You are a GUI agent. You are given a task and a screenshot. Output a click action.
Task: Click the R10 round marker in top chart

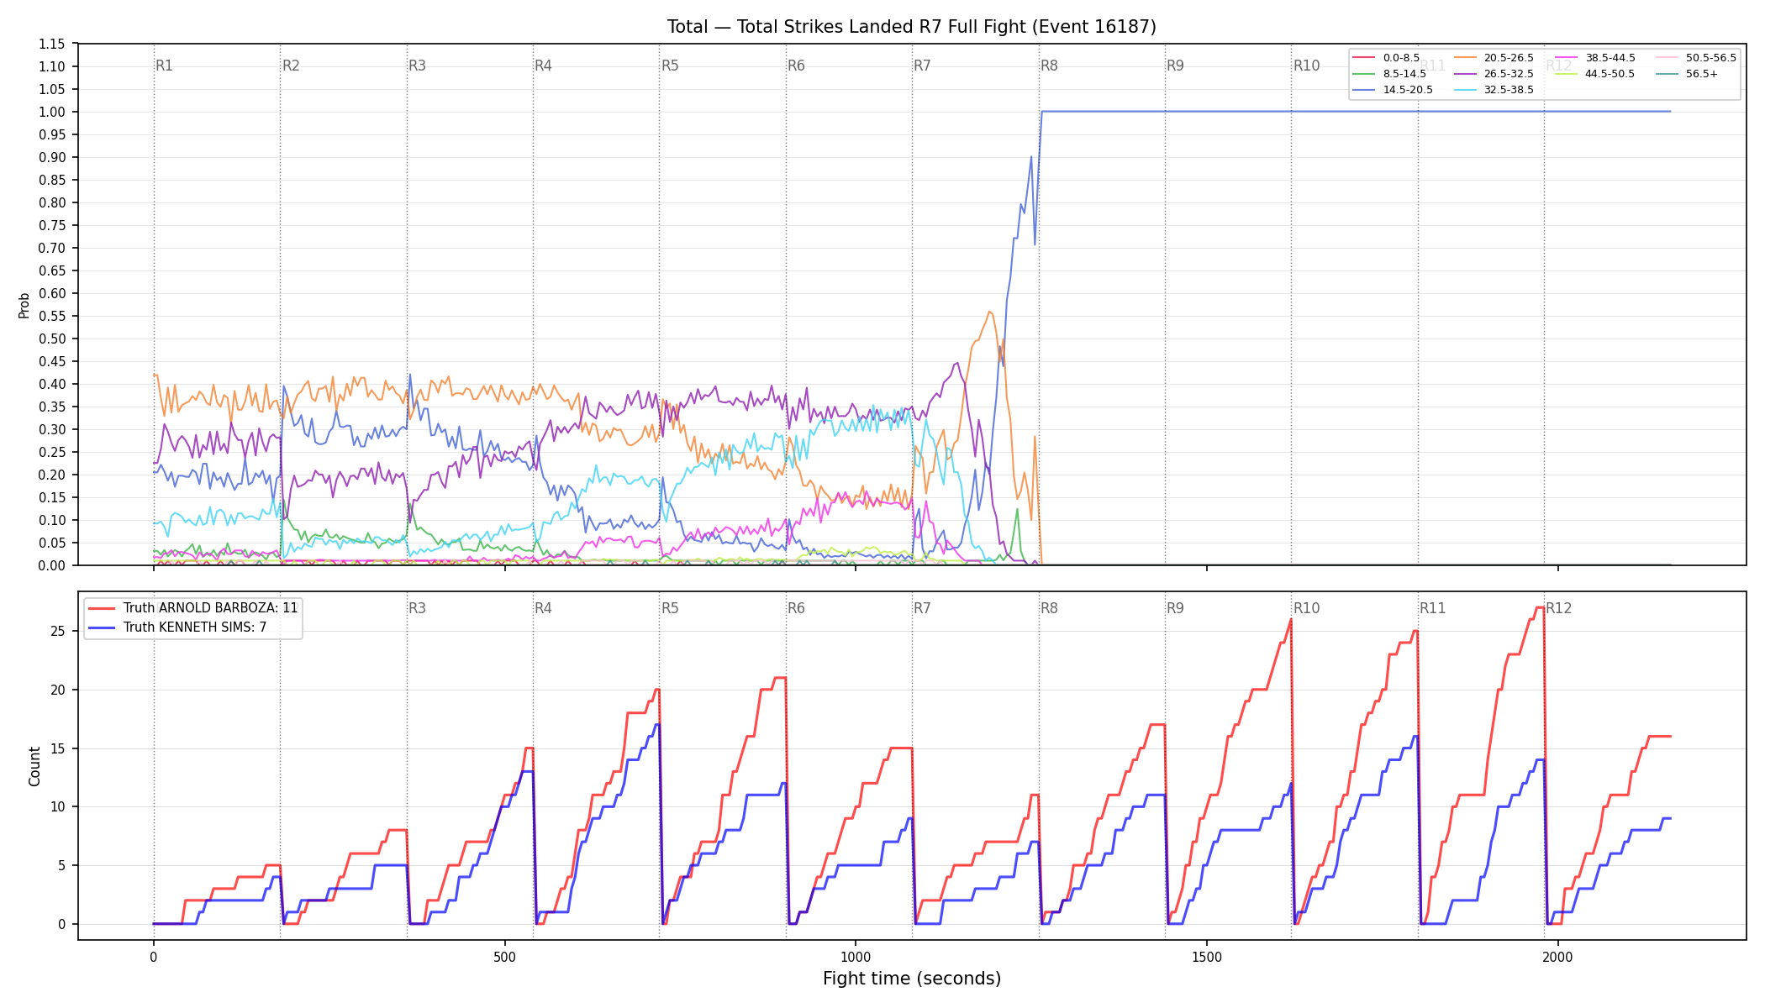[1306, 66]
